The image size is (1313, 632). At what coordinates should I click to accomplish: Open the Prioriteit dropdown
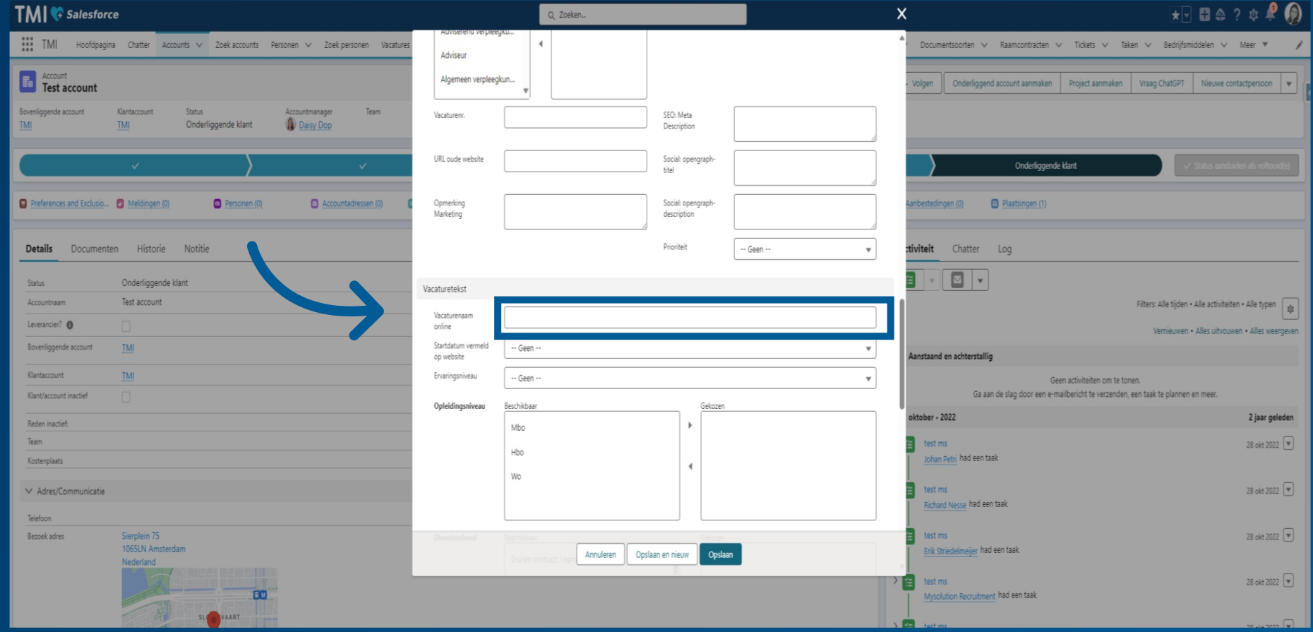tap(805, 249)
